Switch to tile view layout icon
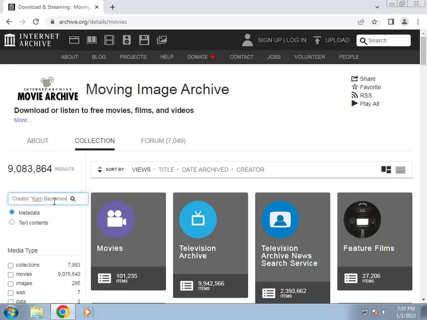 (386, 170)
